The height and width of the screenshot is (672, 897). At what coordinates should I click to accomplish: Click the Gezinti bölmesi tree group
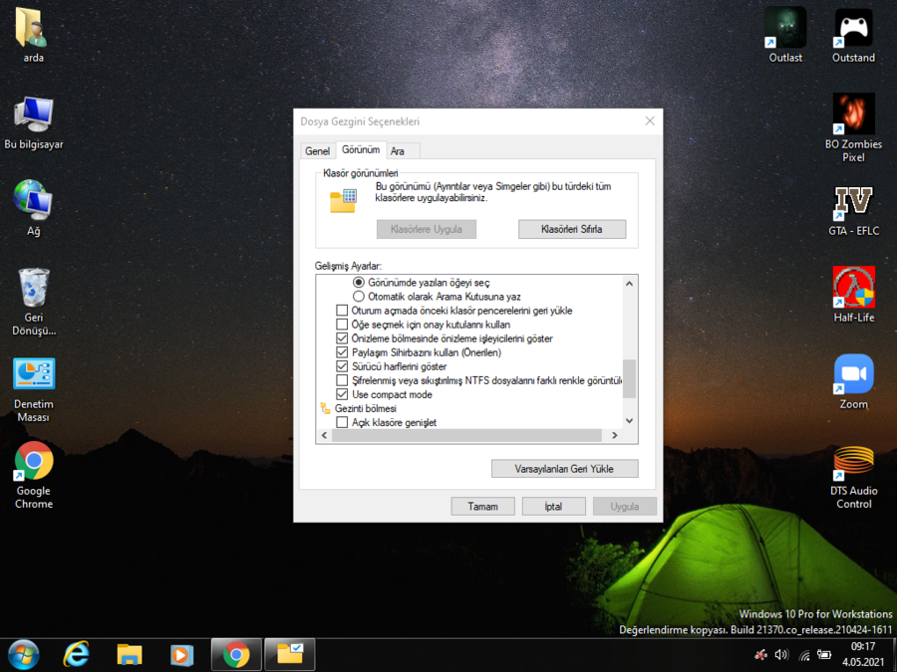click(366, 409)
